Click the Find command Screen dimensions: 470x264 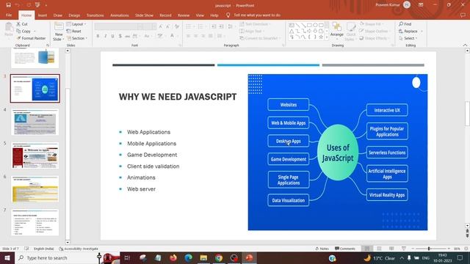pos(405,24)
